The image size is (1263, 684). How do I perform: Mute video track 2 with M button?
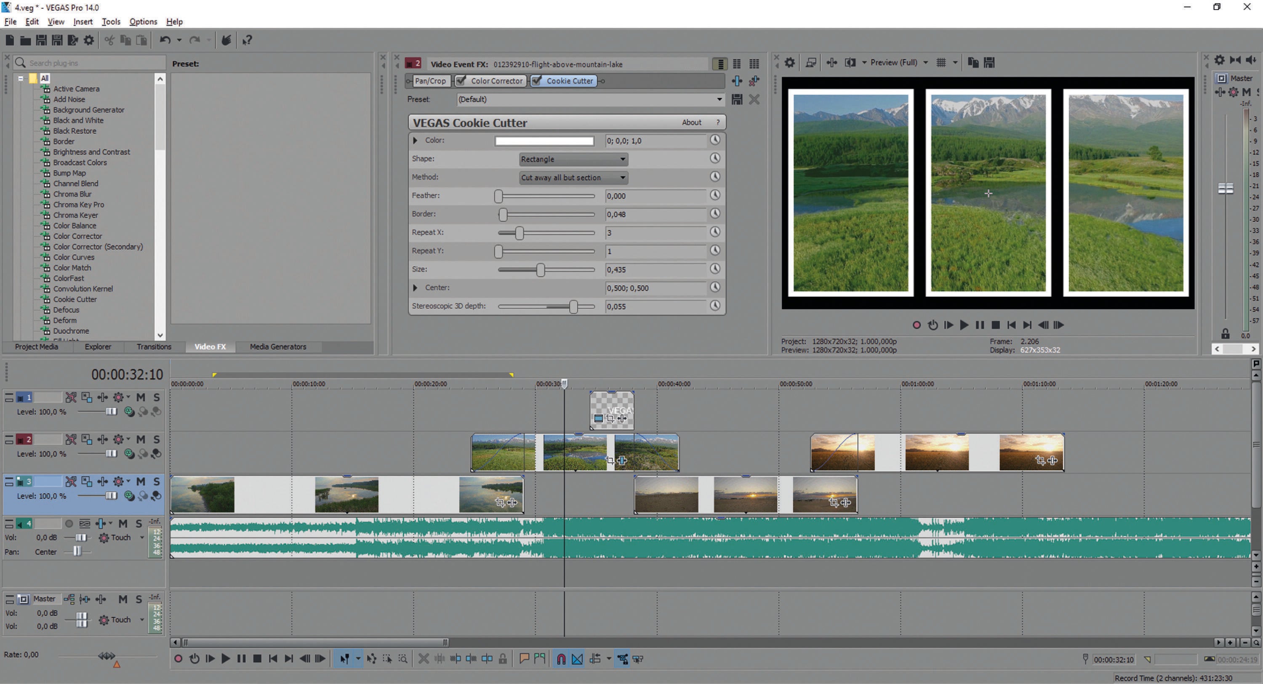[x=141, y=439]
